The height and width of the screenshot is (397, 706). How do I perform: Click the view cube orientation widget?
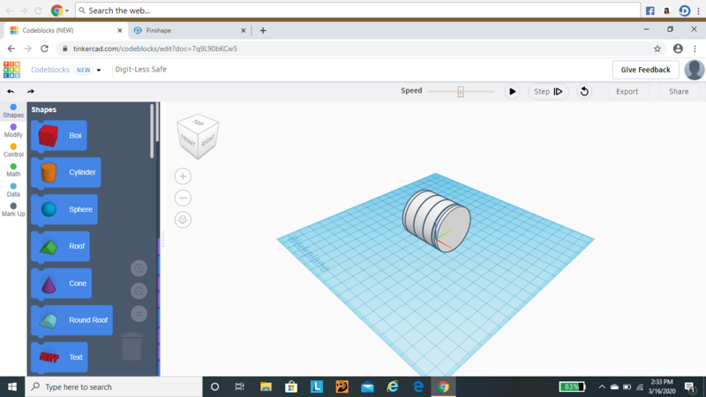point(198,137)
